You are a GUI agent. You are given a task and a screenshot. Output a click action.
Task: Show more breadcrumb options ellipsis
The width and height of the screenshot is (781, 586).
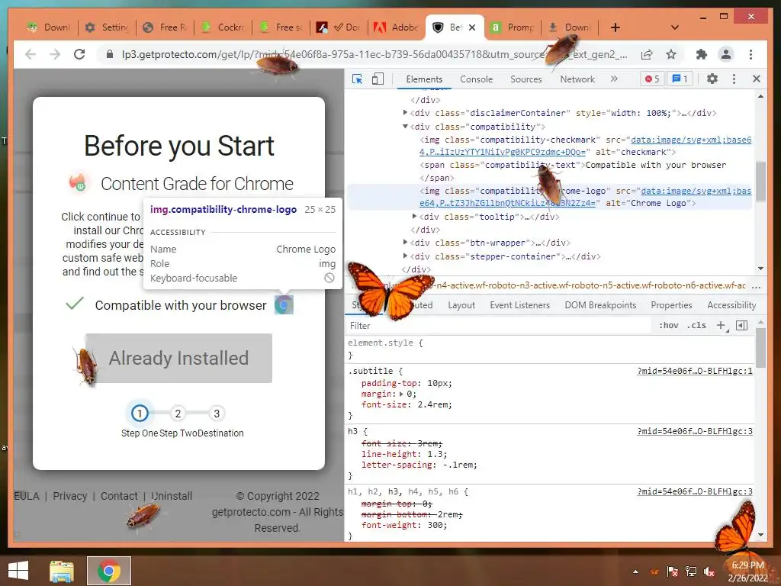coord(756,285)
